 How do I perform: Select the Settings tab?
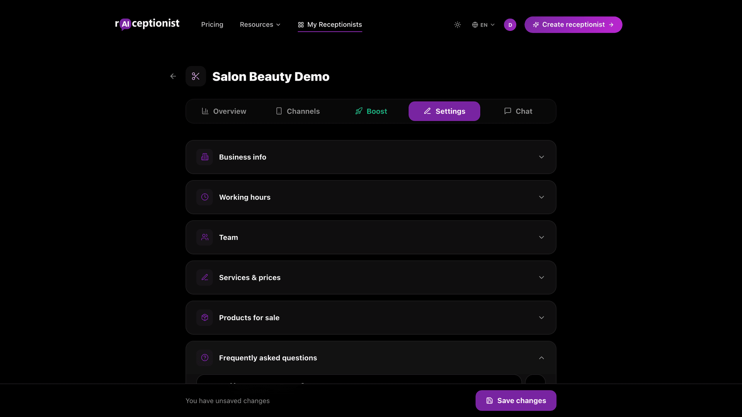point(444,111)
